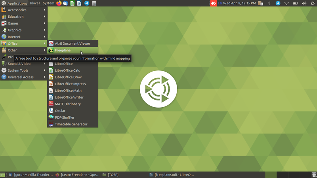The width and height of the screenshot is (317, 178).
Task: Launch Firefox from the top panel
Action: 59,3
